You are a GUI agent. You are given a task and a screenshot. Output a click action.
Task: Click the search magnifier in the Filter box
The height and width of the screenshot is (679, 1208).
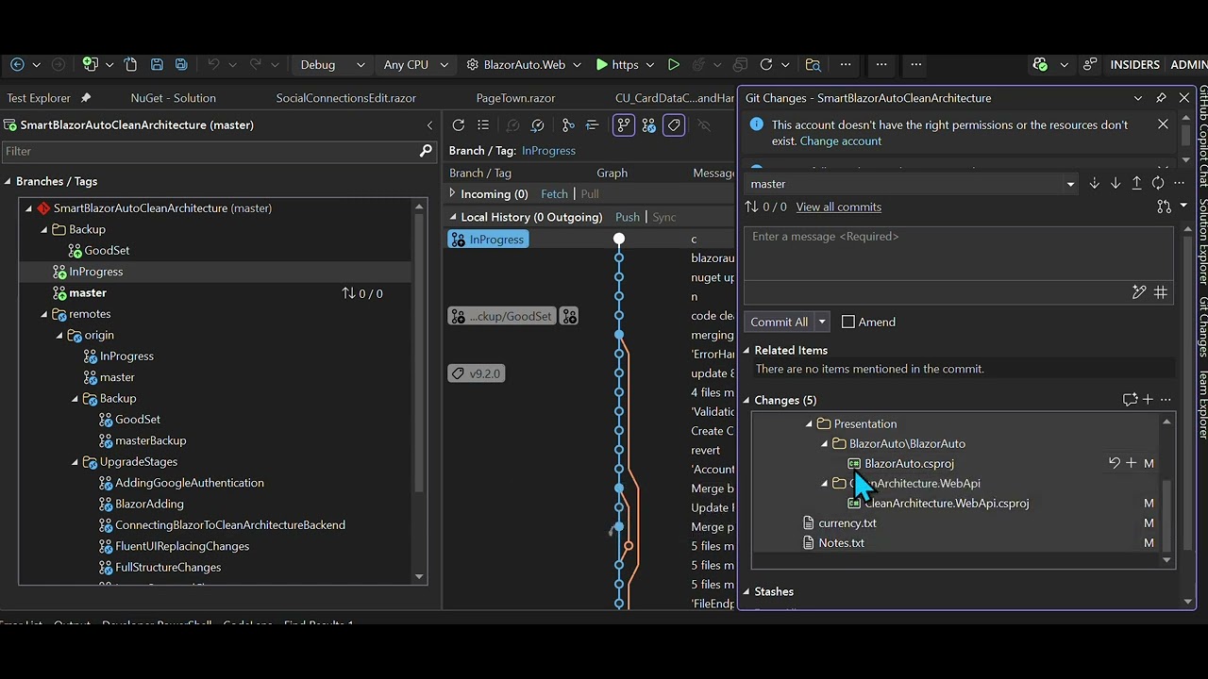point(426,151)
